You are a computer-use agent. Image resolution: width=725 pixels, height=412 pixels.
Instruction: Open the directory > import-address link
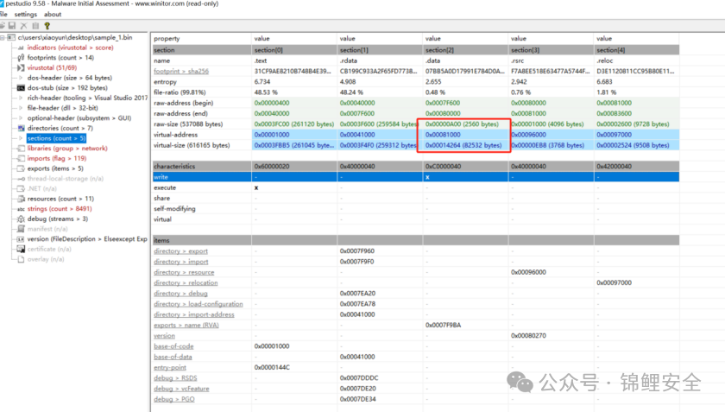pyautogui.click(x=193, y=314)
